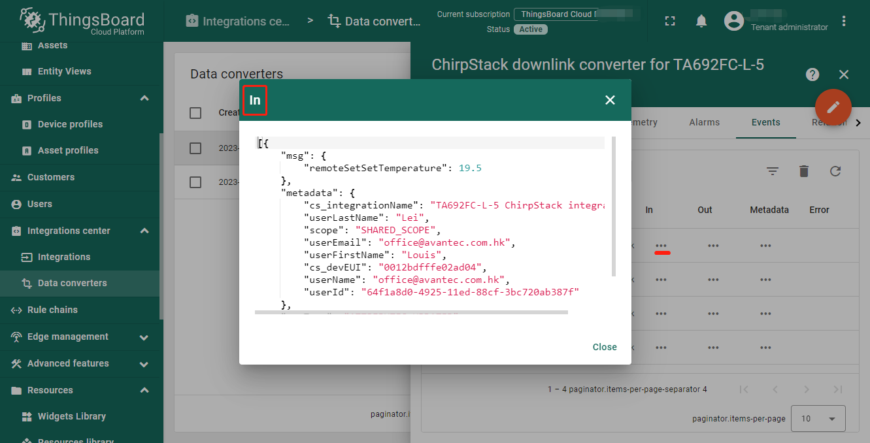The height and width of the screenshot is (443, 870).
Task: Click the JSON viewer vertical scrollbar
Action: [613, 206]
